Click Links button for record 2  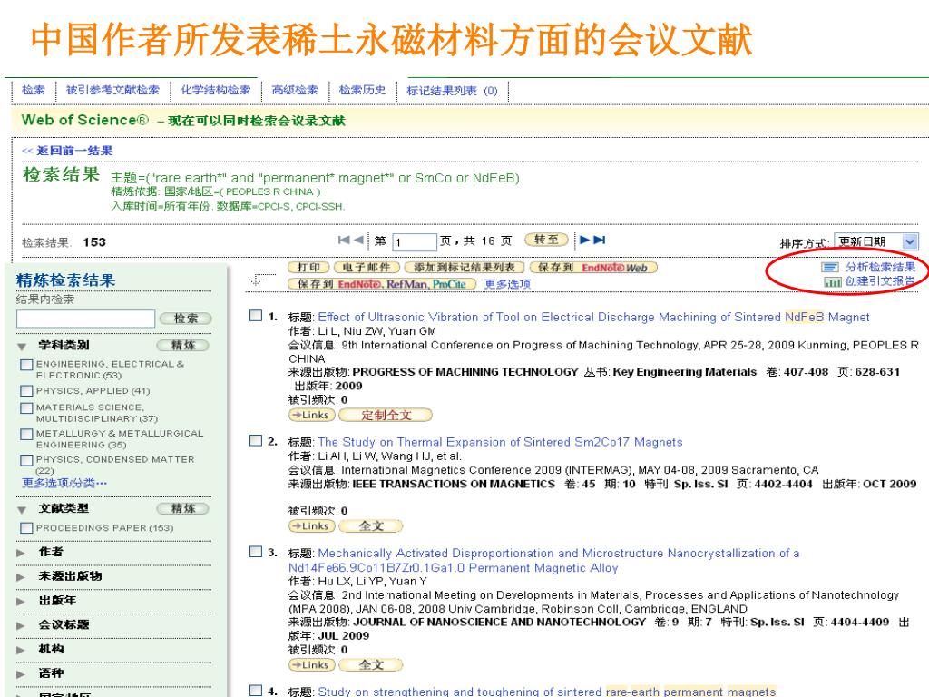pos(312,525)
